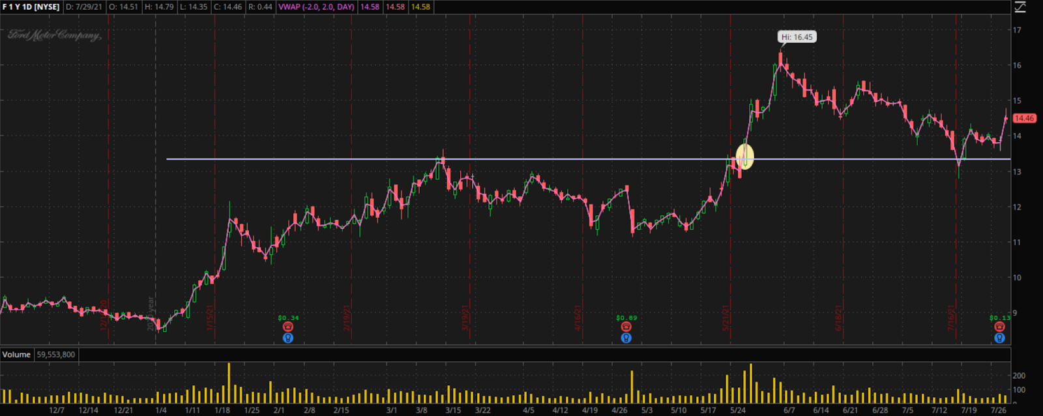Image resolution: width=1043 pixels, height=416 pixels.
Task: Click the 5/10 date on time axis
Action: (679, 410)
